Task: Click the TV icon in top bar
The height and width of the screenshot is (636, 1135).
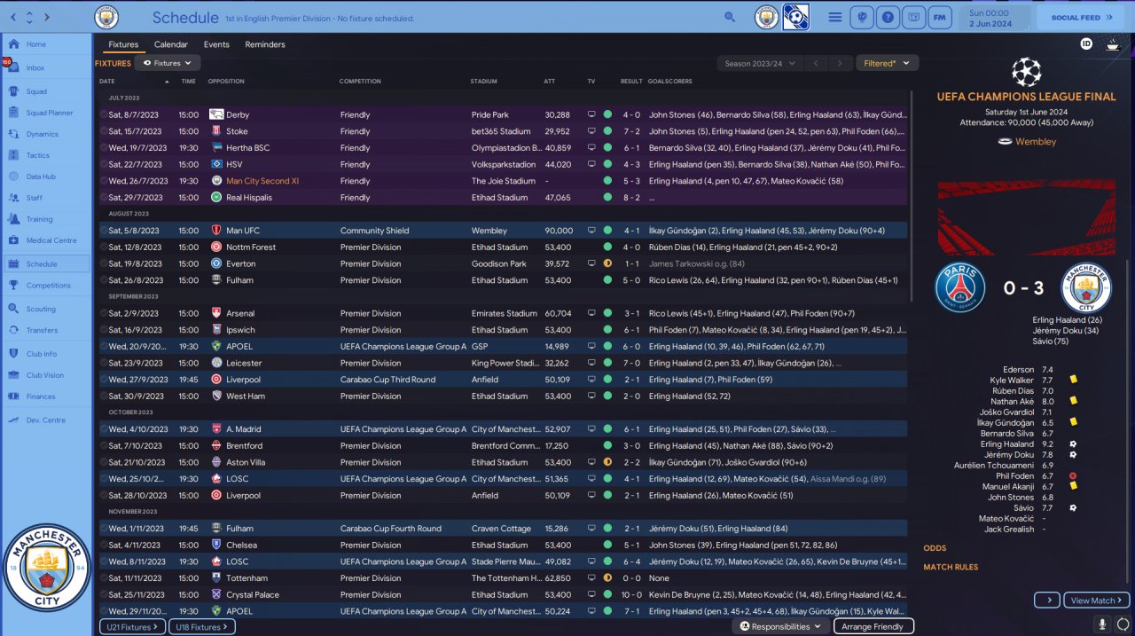Action: 913,17
